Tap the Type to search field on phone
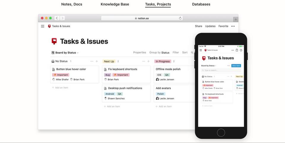 tap(221, 70)
